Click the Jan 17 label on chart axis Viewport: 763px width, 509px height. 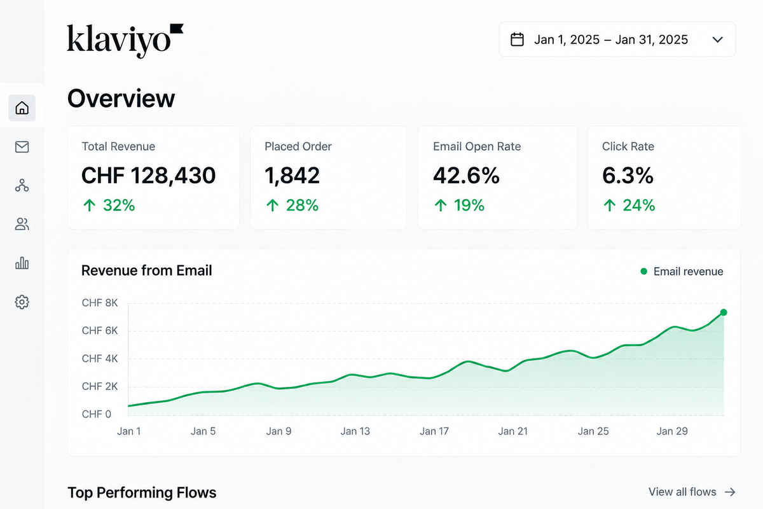(434, 431)
